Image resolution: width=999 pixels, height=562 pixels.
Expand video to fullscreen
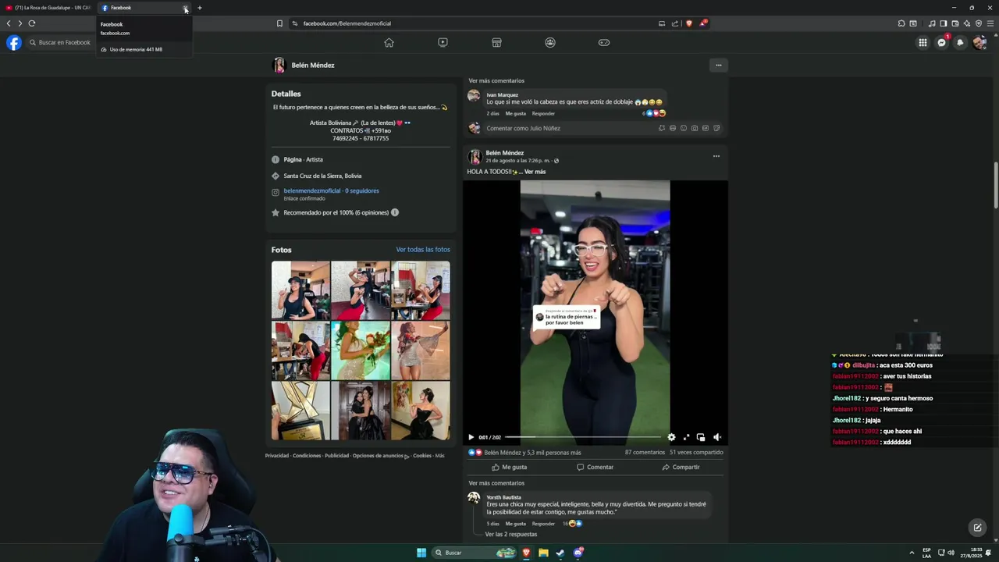tap(686, 437)
